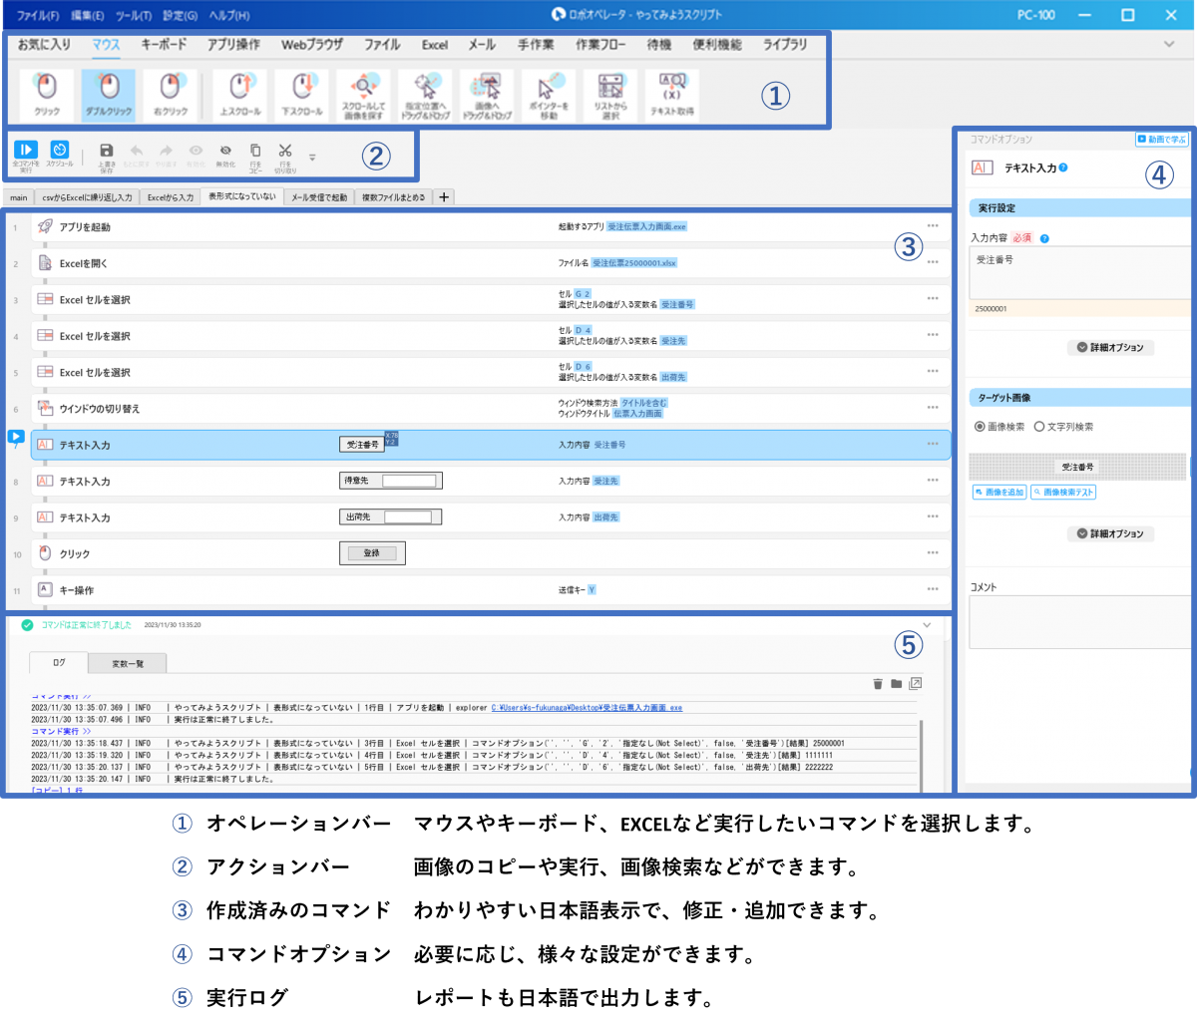This screenshot has width=1197, height=1025.
Task: Expand 詳細オプション under ターゲット画像
Action: coord(1110,534)
